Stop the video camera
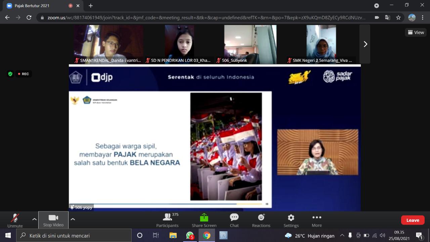The height and width of the screenshot is (242, 430). click(53, 220)
